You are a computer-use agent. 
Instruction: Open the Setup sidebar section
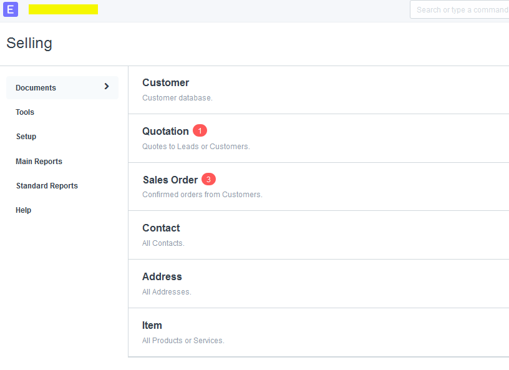pos(26,137)
